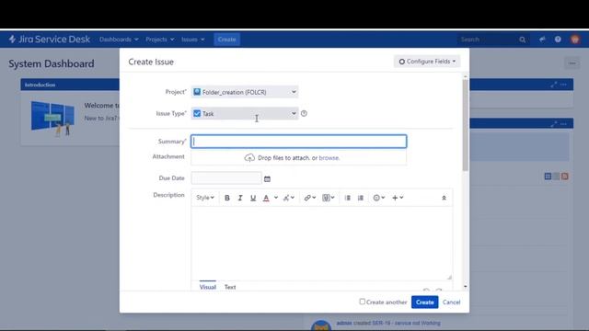589x331 pixels.
Task: Click the browse link for attachments
Action: [x=329, y=158]
